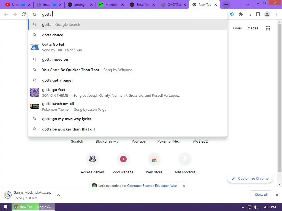Close the YouTube tab

pyautogui.click(x=29, y=5)
